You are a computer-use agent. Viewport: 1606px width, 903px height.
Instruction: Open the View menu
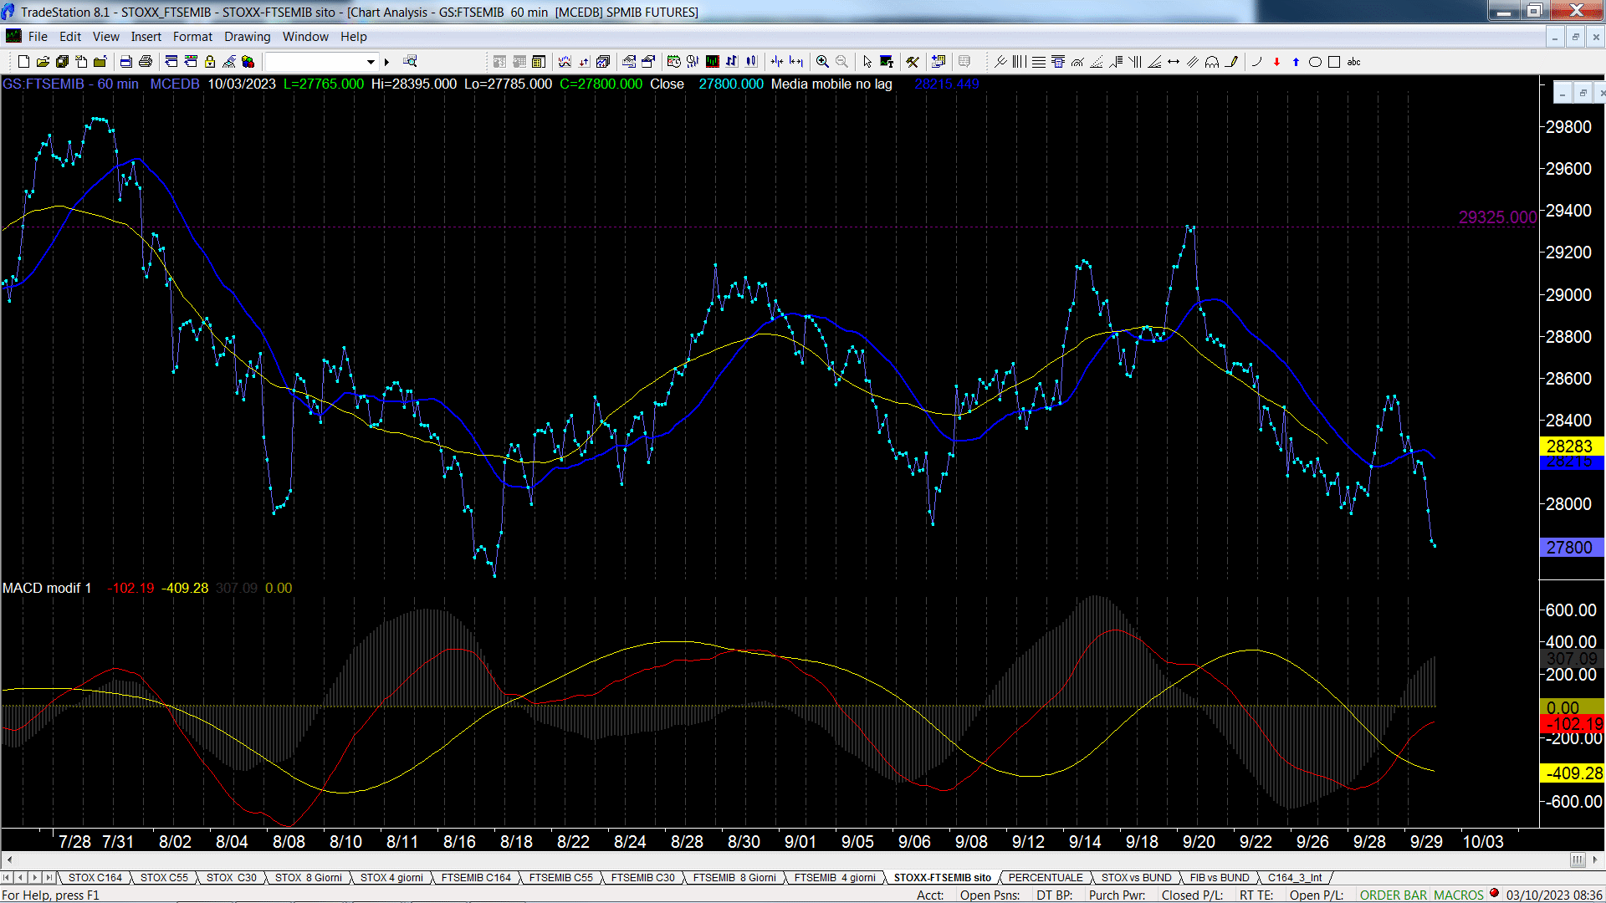pos(106,37)
